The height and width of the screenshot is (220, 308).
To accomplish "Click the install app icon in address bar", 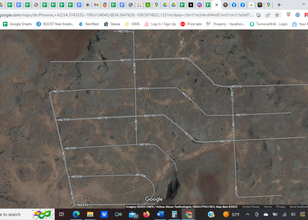I will [x=258, y=15].
